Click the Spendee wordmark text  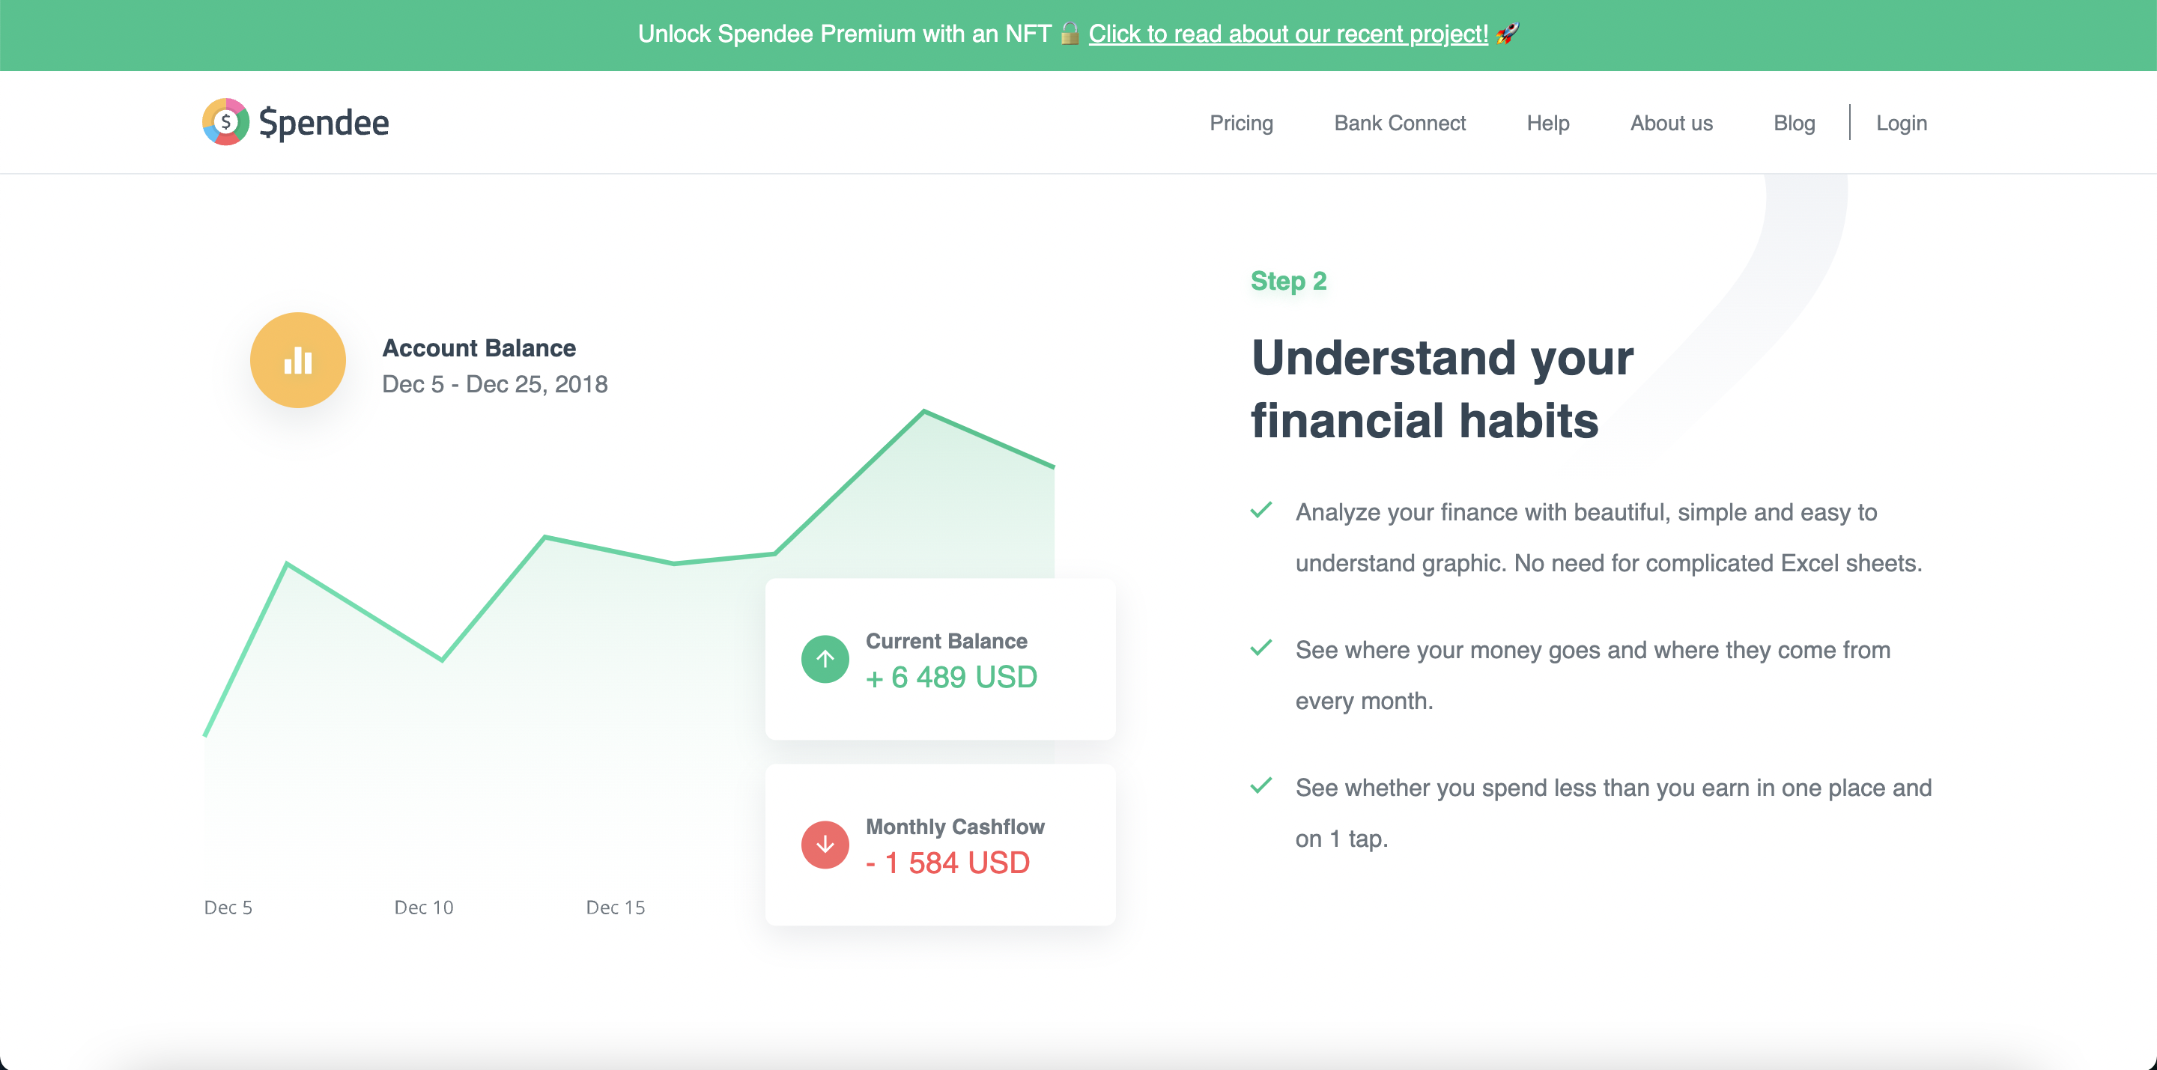click(x=324, y=122)
